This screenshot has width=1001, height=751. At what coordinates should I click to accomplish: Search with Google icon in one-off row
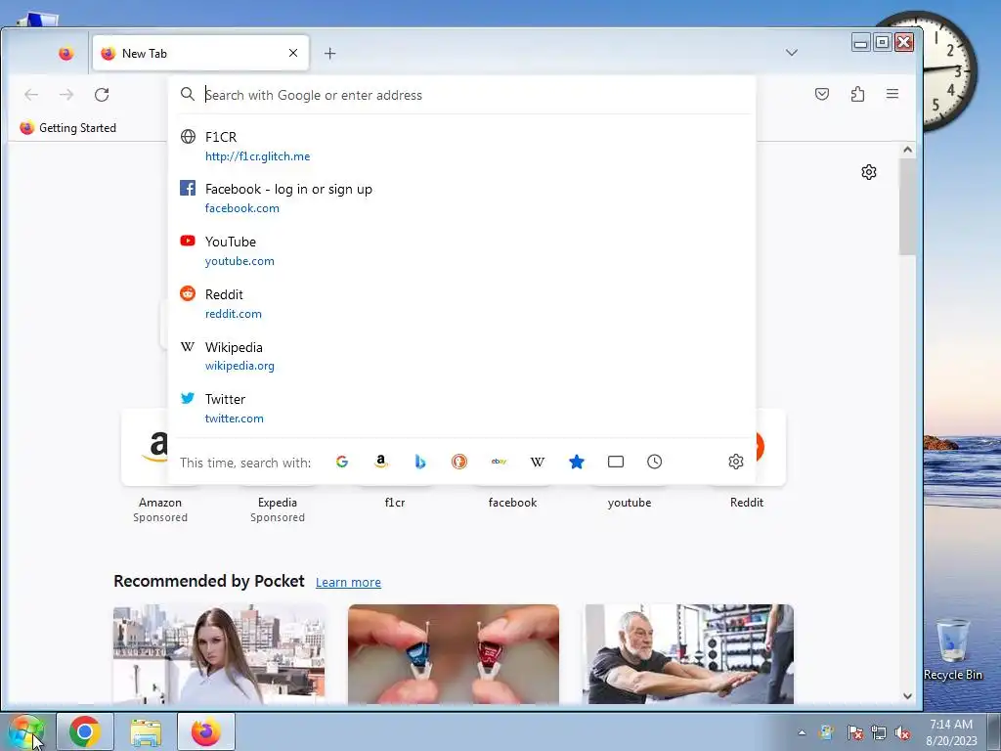(342, 462)
